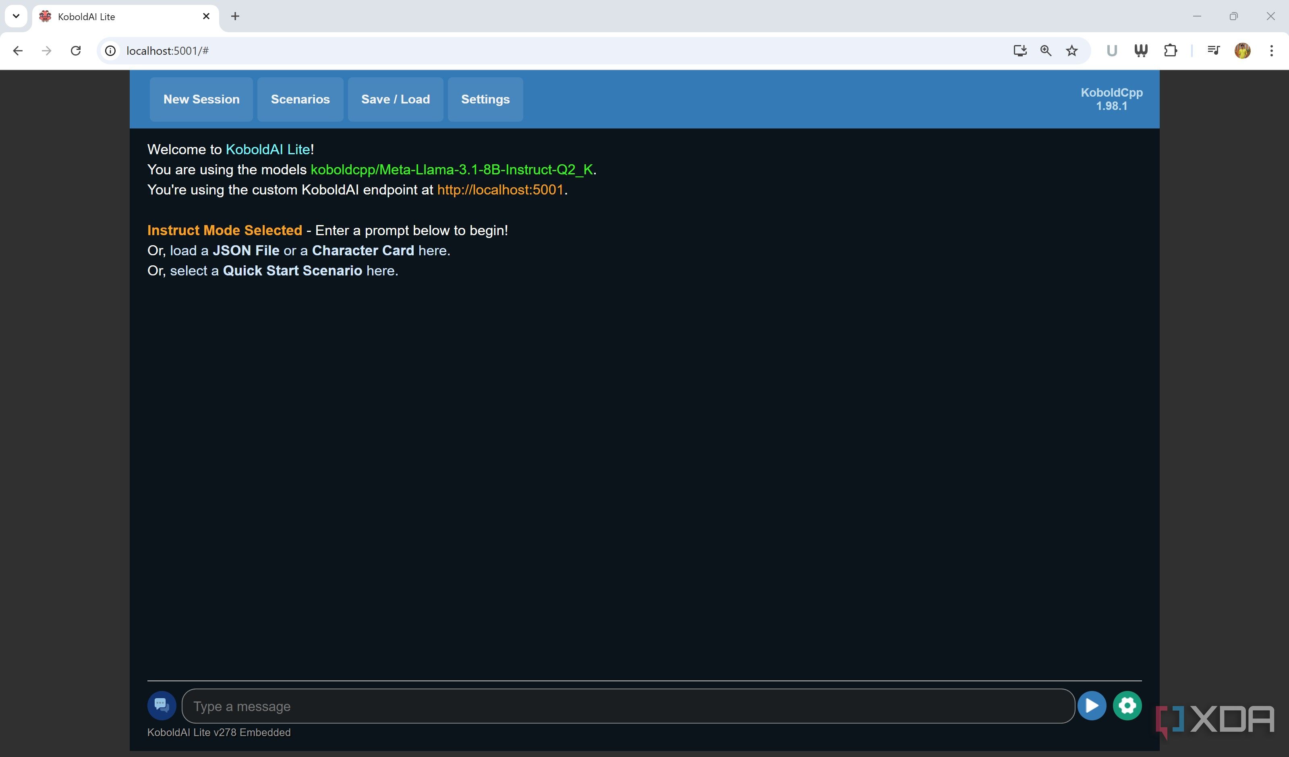Image resolution: width=1289 pixels, height=757 pixels.
Task: Click the U extension icon
Action: tap(1111, 51)
